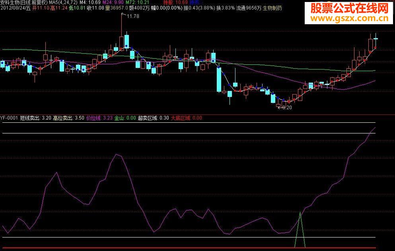
Task: Click the green 金山 spike signal in indicator
Action: 300,230
